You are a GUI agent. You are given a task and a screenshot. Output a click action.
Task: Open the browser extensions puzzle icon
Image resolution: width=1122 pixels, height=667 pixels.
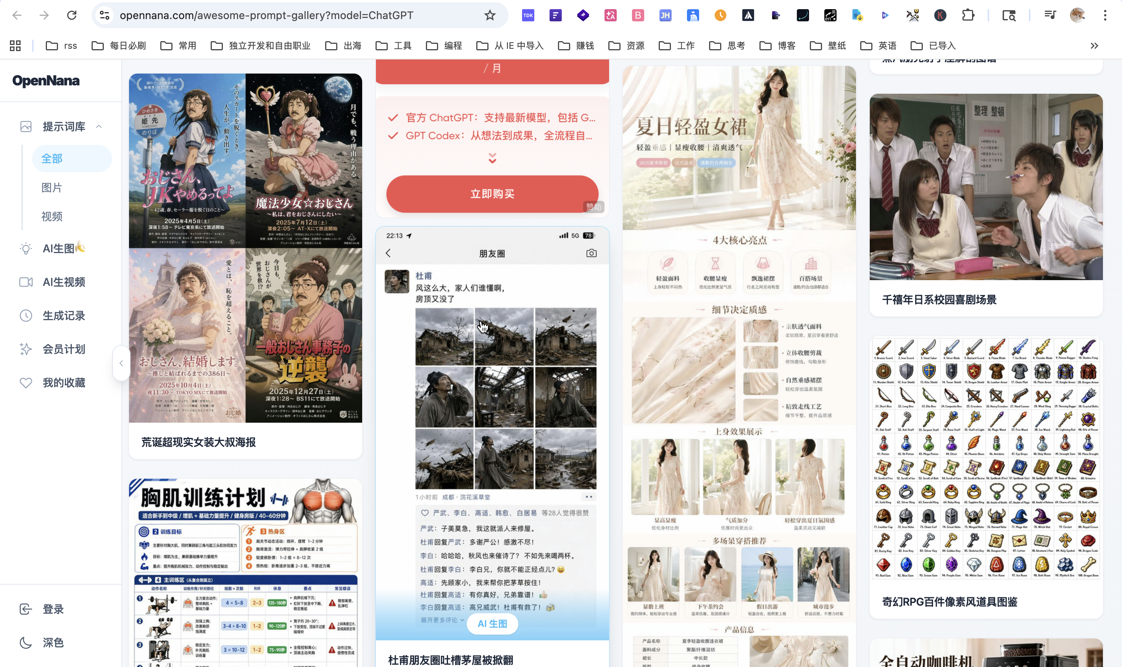point(968,15)
